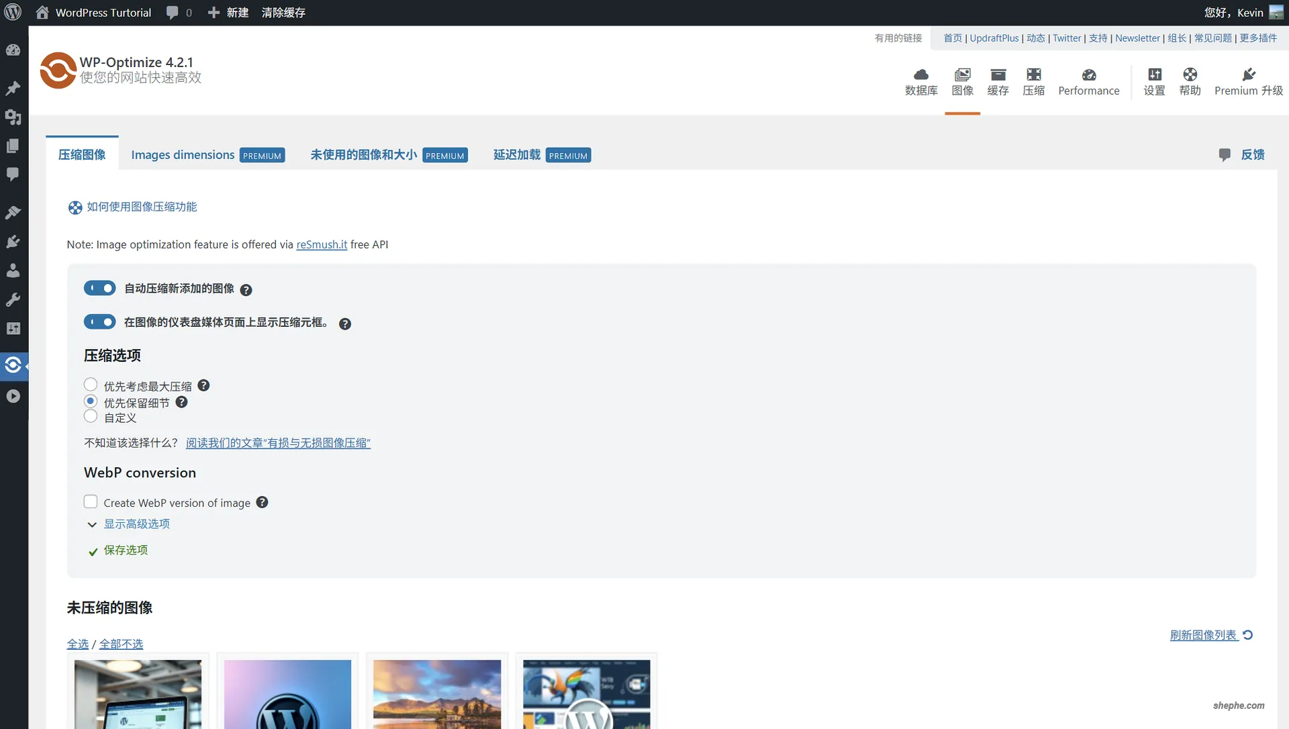Switch to the Images dimensions tab
The image size is (1289, 729).
click(x=183, y=154)
